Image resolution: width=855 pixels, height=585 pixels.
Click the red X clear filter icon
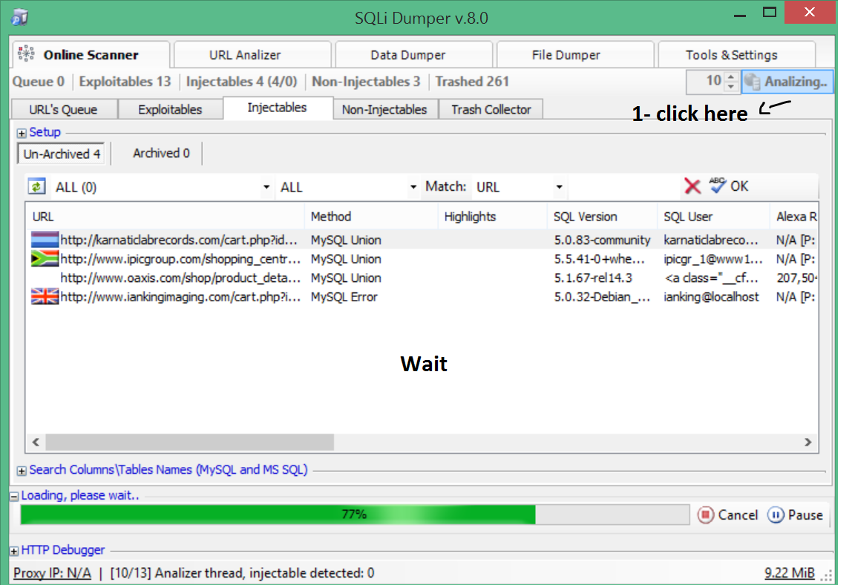click(x=692, y=186)
